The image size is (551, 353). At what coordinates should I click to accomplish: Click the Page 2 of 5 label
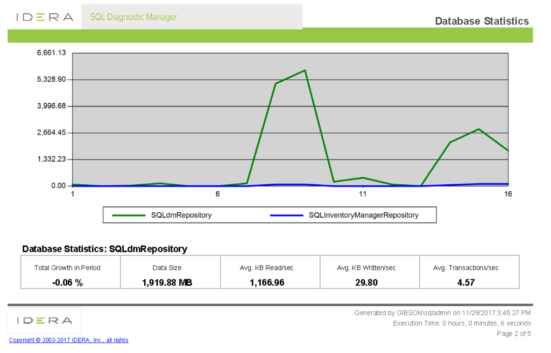tap(515, 334)
